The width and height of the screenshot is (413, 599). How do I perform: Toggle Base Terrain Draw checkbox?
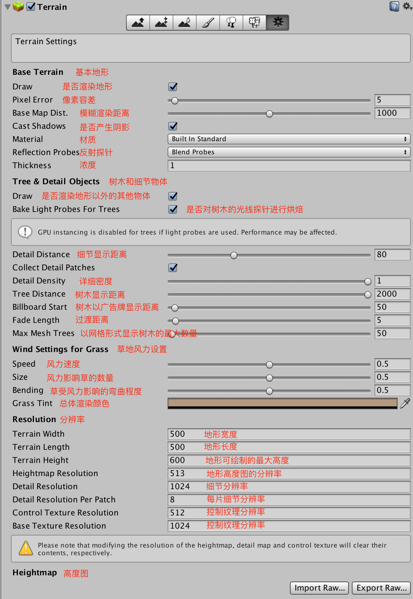pyautogui.click(x=173, y=86)
